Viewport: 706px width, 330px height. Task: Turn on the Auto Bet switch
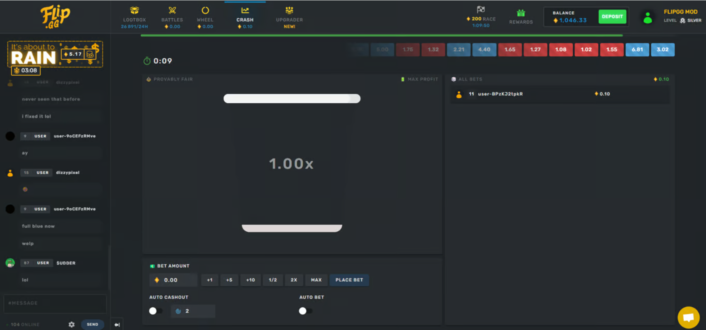point(305,311)
